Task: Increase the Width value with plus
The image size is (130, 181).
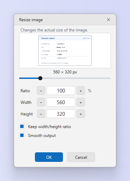Action: [x=81, y=102]
